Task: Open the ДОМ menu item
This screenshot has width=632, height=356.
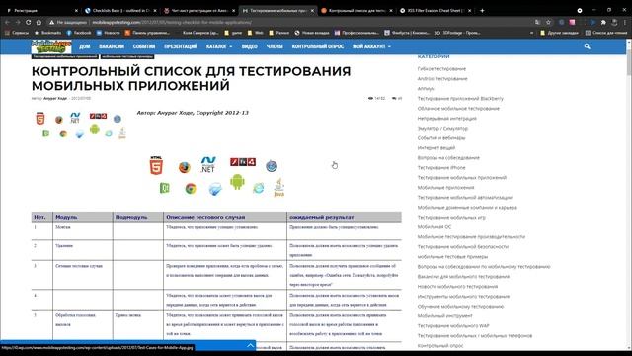Action: click(85, 46)
